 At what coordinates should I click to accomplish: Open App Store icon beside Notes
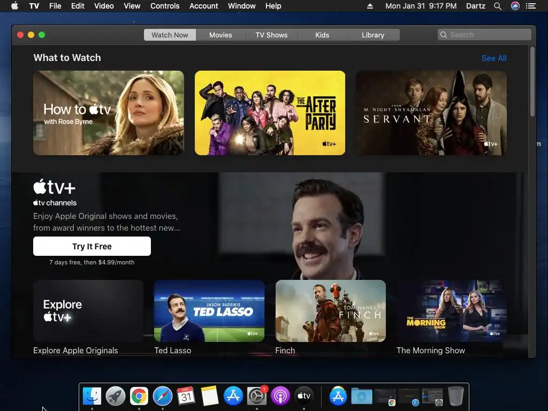pos(233,396)
